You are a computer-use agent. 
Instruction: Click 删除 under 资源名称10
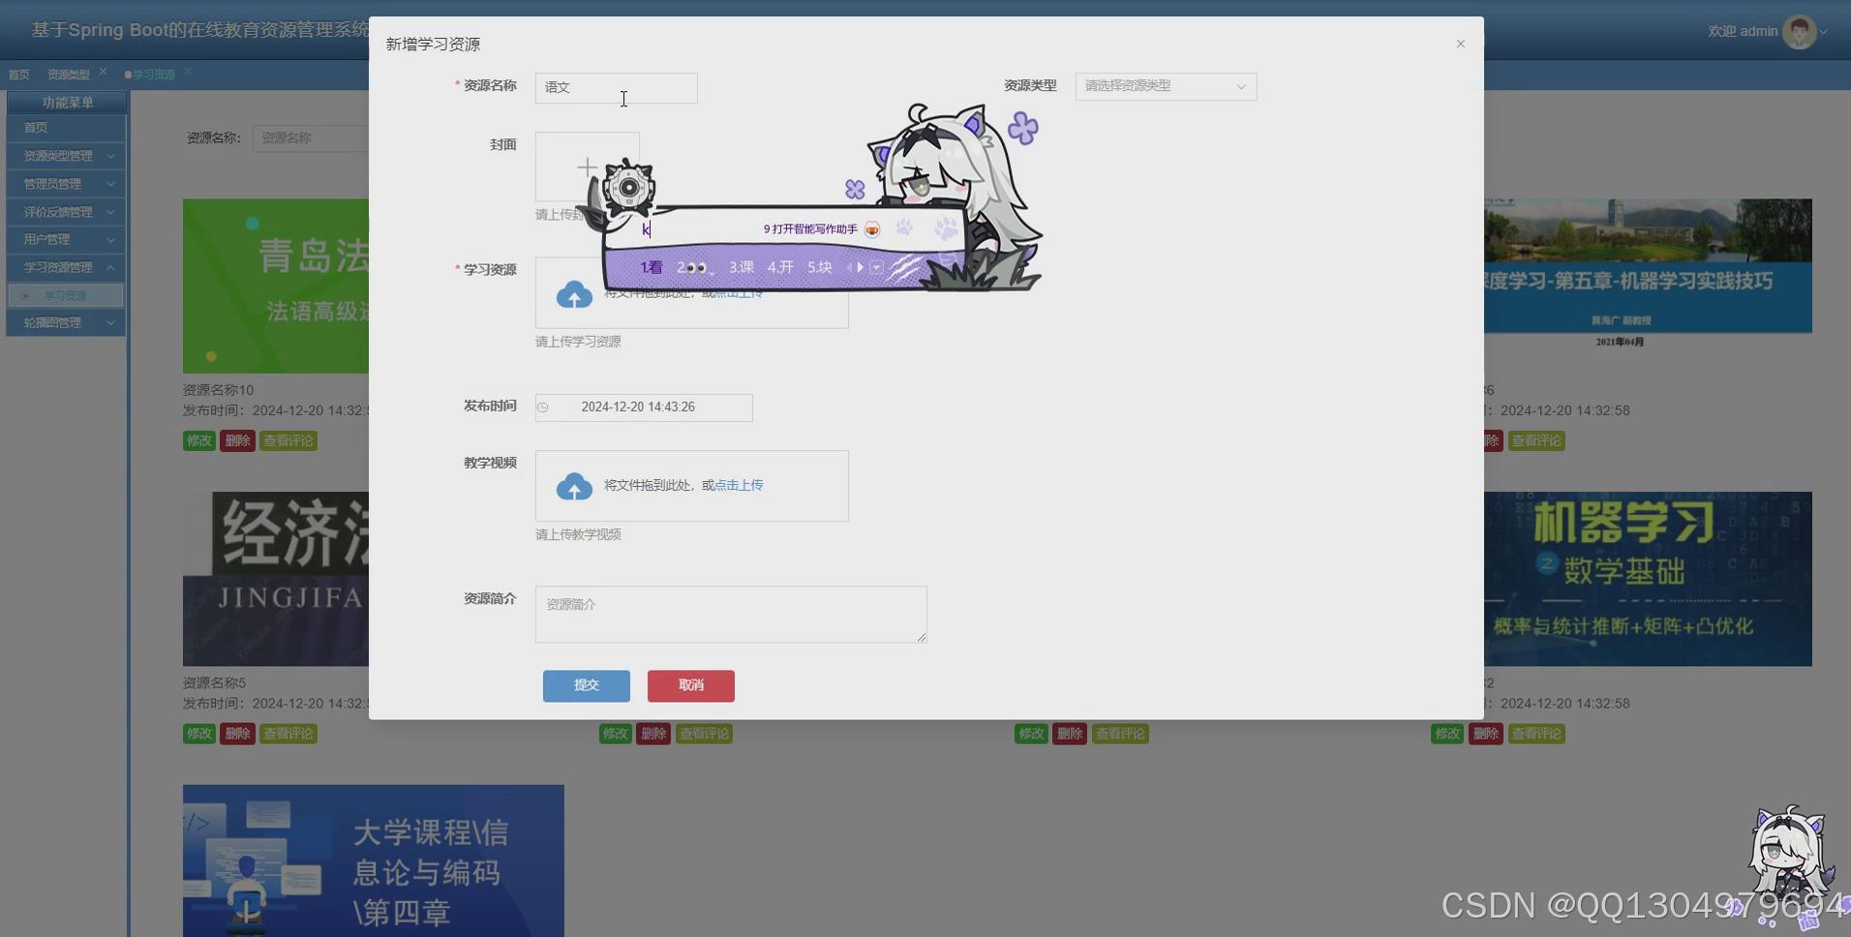237,440
